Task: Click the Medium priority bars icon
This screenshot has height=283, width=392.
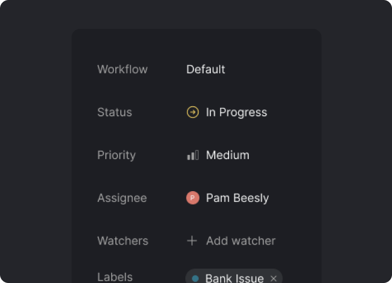Action: pos(192,155)
